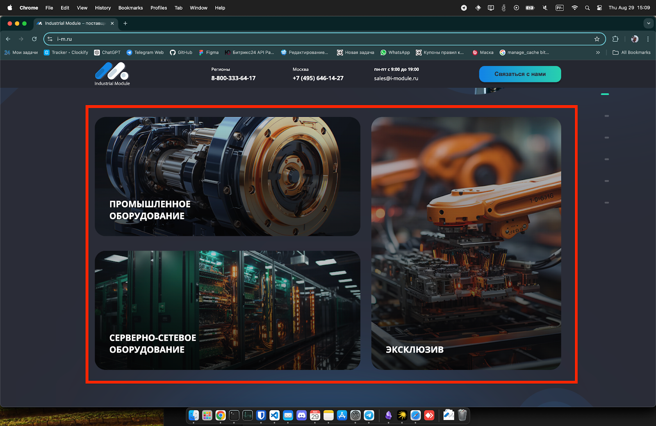Open the Chrome extensions puzzle icon
The image size is (656, 426).
[615, 39]
